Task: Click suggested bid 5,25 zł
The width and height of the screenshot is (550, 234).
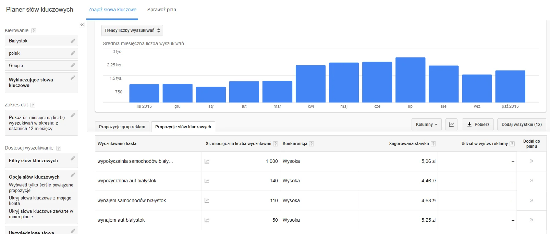Action: click(428, 220)
